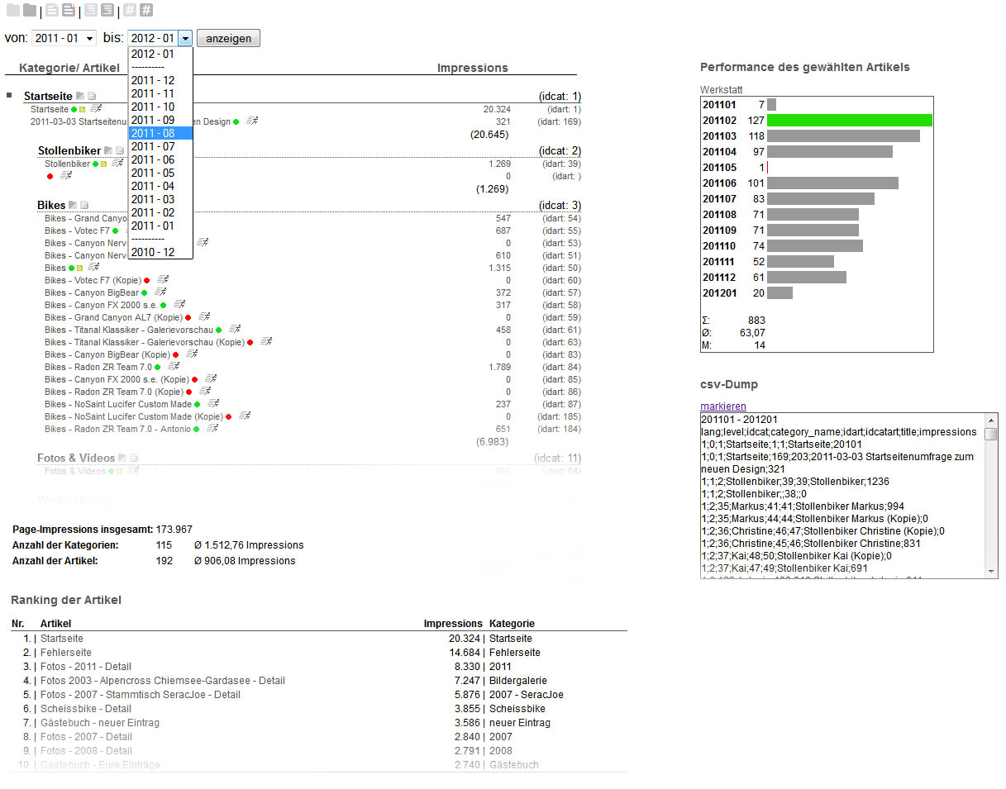Click the dark document icon in top toolbar
This screenshot has width=1006, height=789.
pyautogui.click(x=69, y=11)
